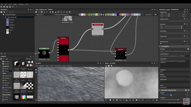Click the Position slider in Instance Parameters
The image size is (191, 107).
[x=171, y=100]
